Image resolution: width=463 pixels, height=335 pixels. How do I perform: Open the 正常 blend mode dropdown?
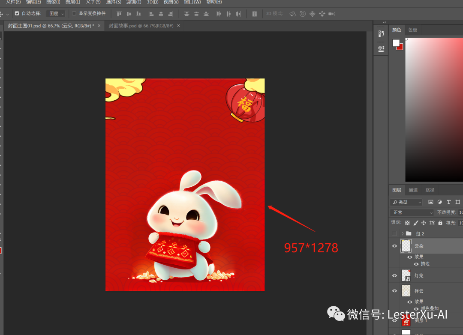[412, 212]
